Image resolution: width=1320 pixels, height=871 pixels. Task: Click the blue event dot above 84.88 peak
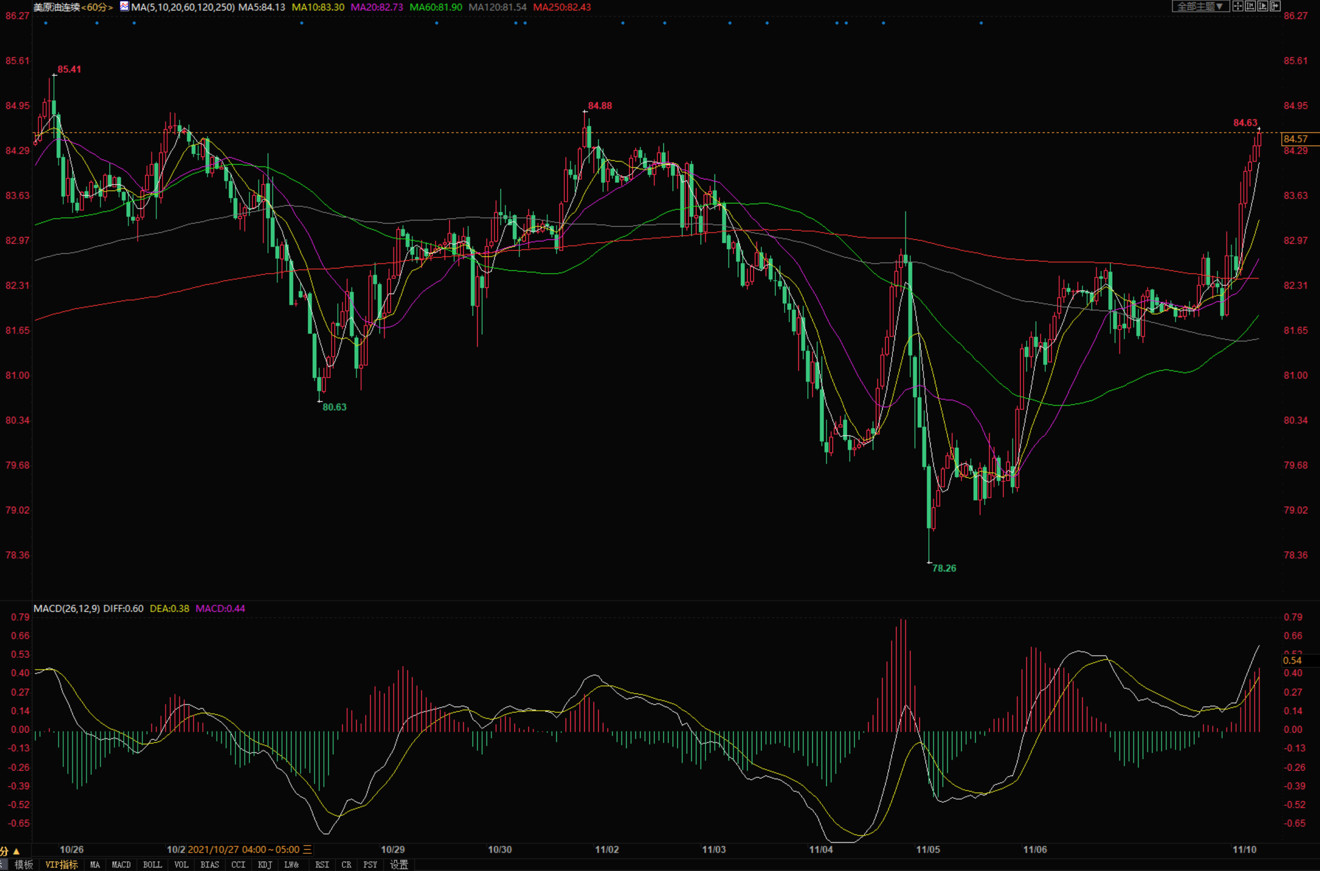623,23
